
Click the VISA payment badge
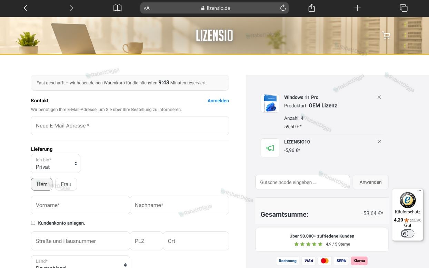[309, 261]
